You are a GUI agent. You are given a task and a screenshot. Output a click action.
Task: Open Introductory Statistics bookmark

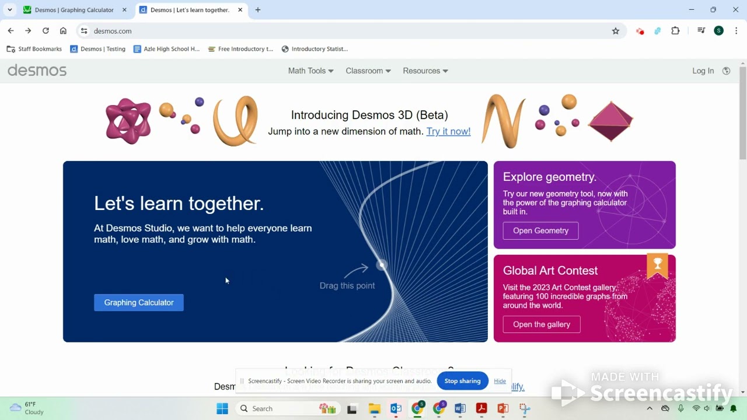pos(315,49)
